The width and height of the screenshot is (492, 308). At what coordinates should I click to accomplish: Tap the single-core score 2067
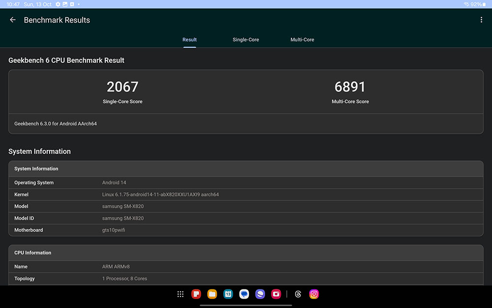[123, 87]
